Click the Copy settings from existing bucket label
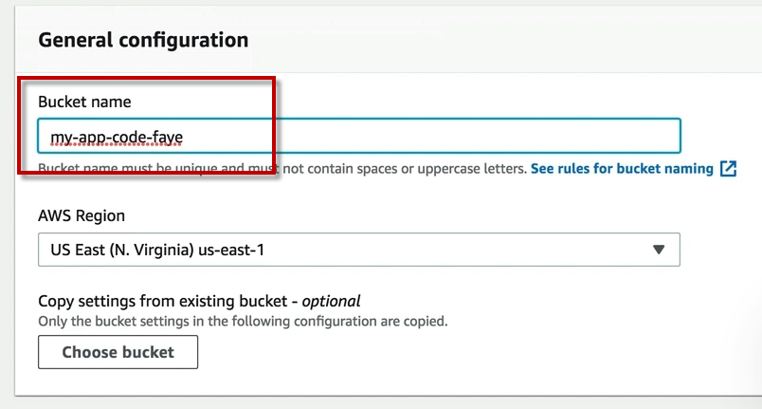This screenshot has width=762, height=409. tap(164, 302)
